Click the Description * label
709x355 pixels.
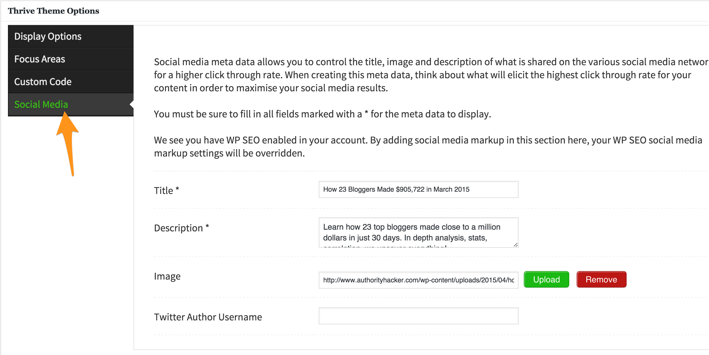[182, 228]
